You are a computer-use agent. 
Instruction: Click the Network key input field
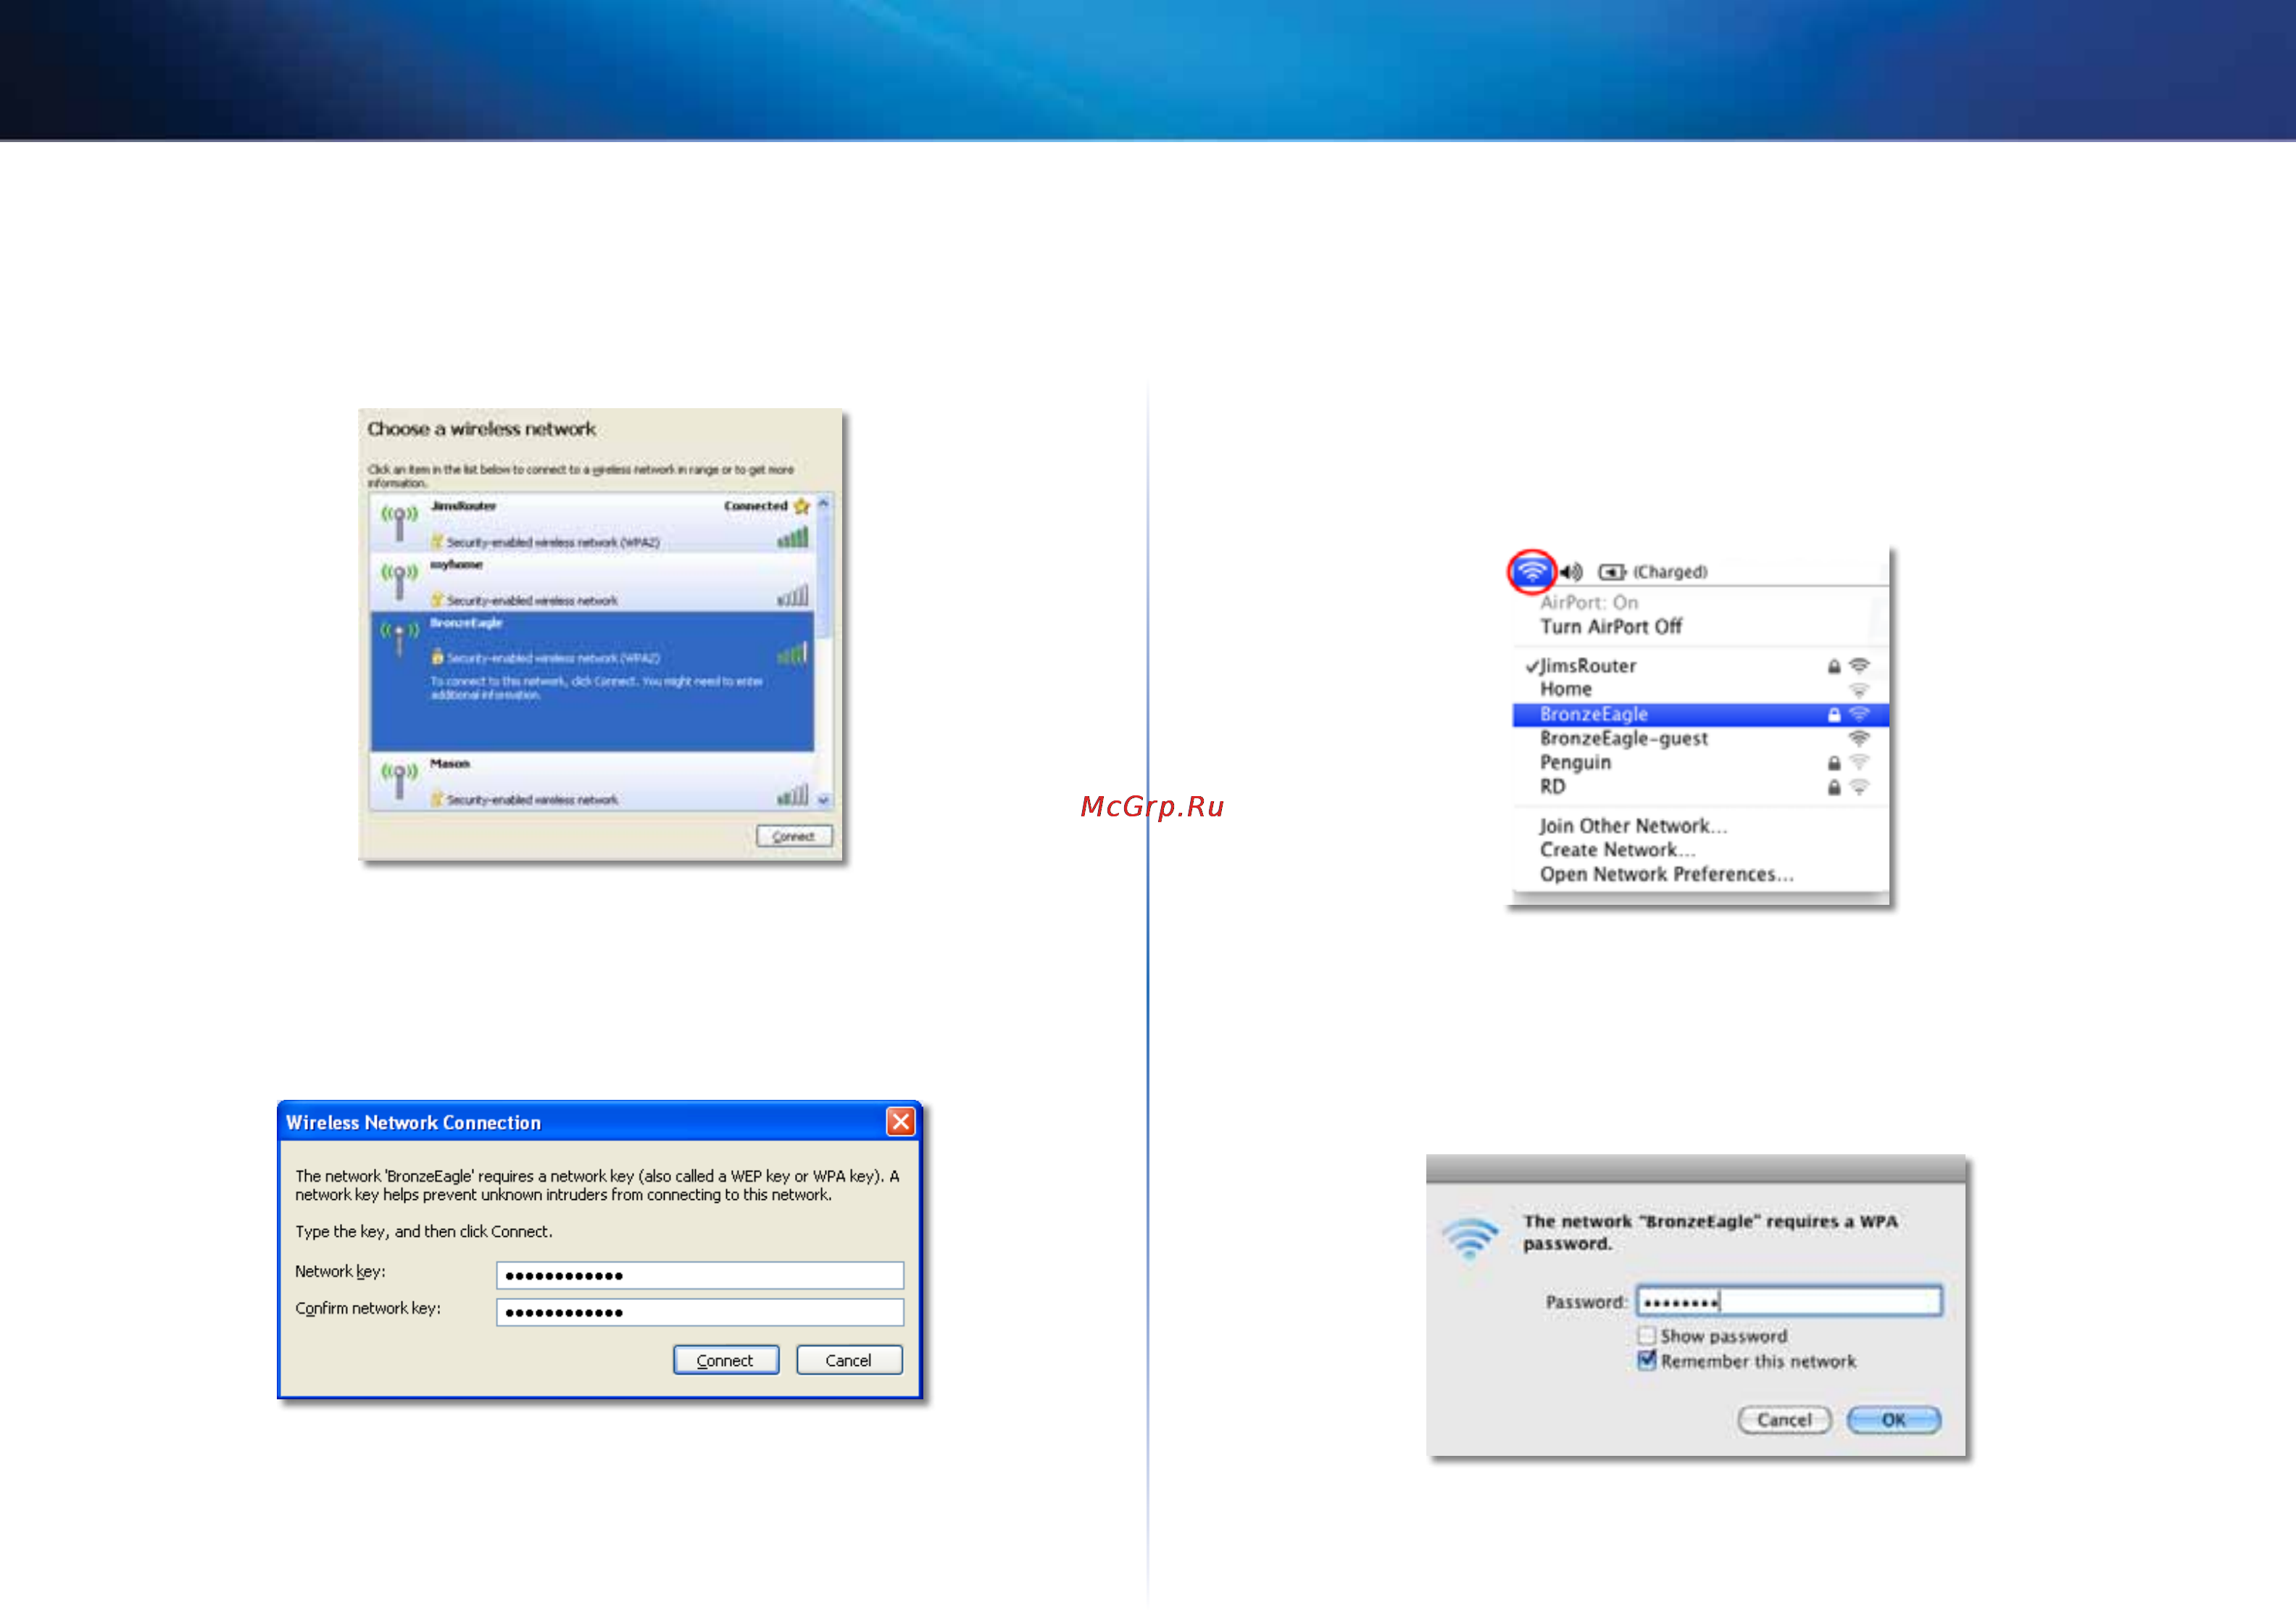coord(699,1275)
